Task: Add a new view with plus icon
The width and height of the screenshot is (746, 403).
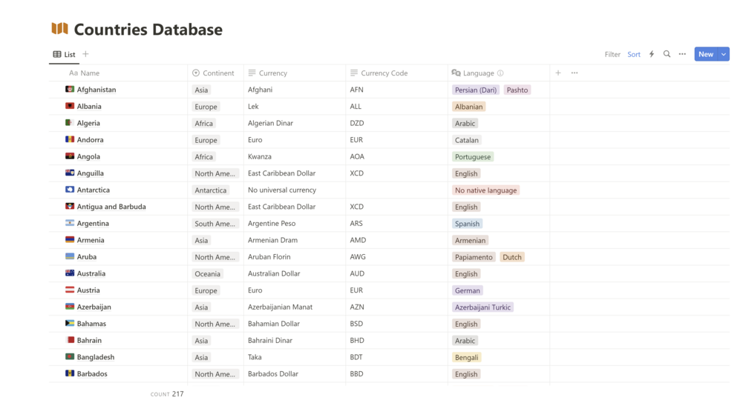Action: 85,54
